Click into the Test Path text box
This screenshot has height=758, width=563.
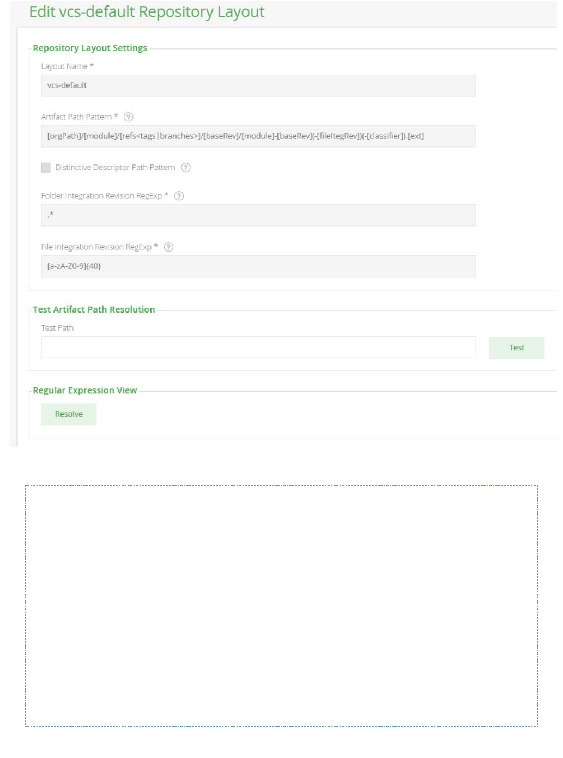[x=258, y=347]
